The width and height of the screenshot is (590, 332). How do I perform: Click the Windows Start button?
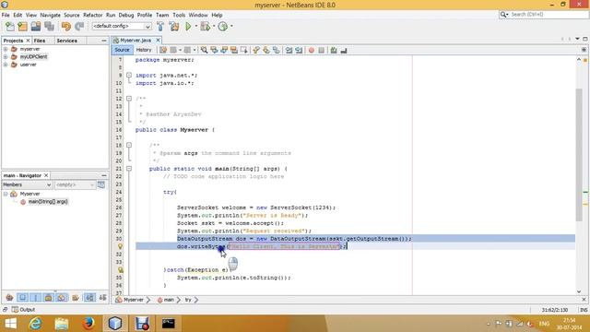pos(10,324)
